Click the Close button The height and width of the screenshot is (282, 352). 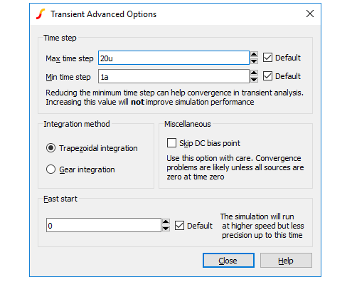tap(228, 261)
